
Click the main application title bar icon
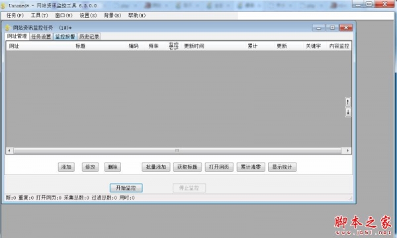click(3, 5)
